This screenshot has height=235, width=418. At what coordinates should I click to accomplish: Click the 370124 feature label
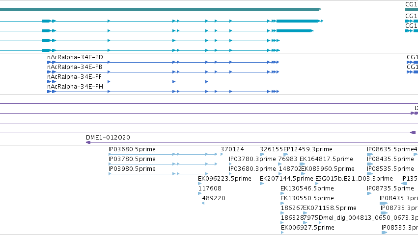click(x=232, y=149)
